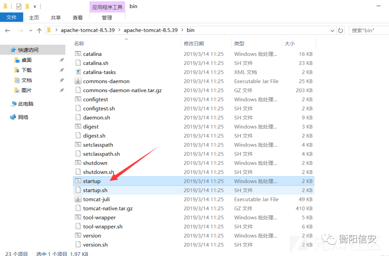
Task: Click the catalina-tasks XML file icon
Action: pyautogui.click(x=78, y=72)
